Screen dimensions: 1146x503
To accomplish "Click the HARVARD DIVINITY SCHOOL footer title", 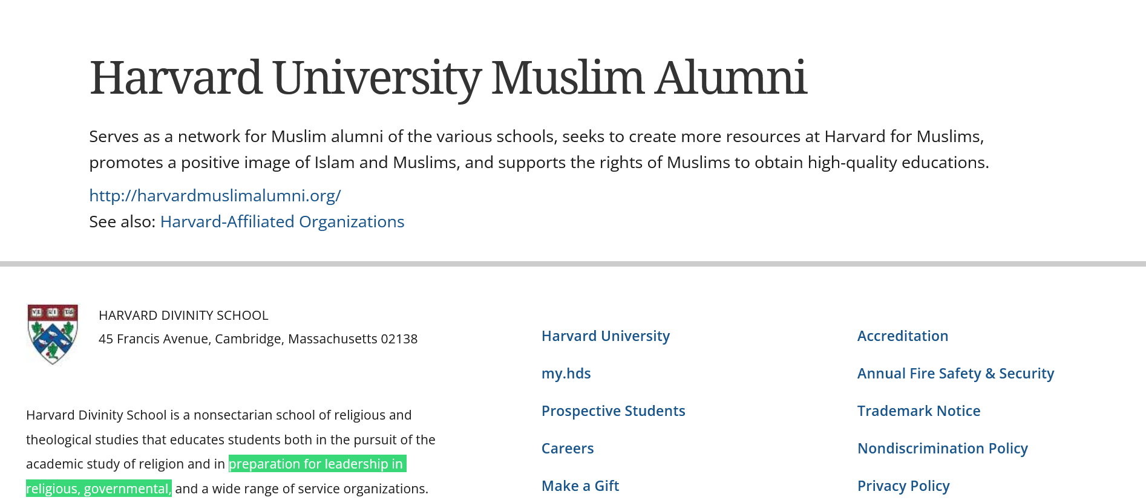I will coord(183,316).
